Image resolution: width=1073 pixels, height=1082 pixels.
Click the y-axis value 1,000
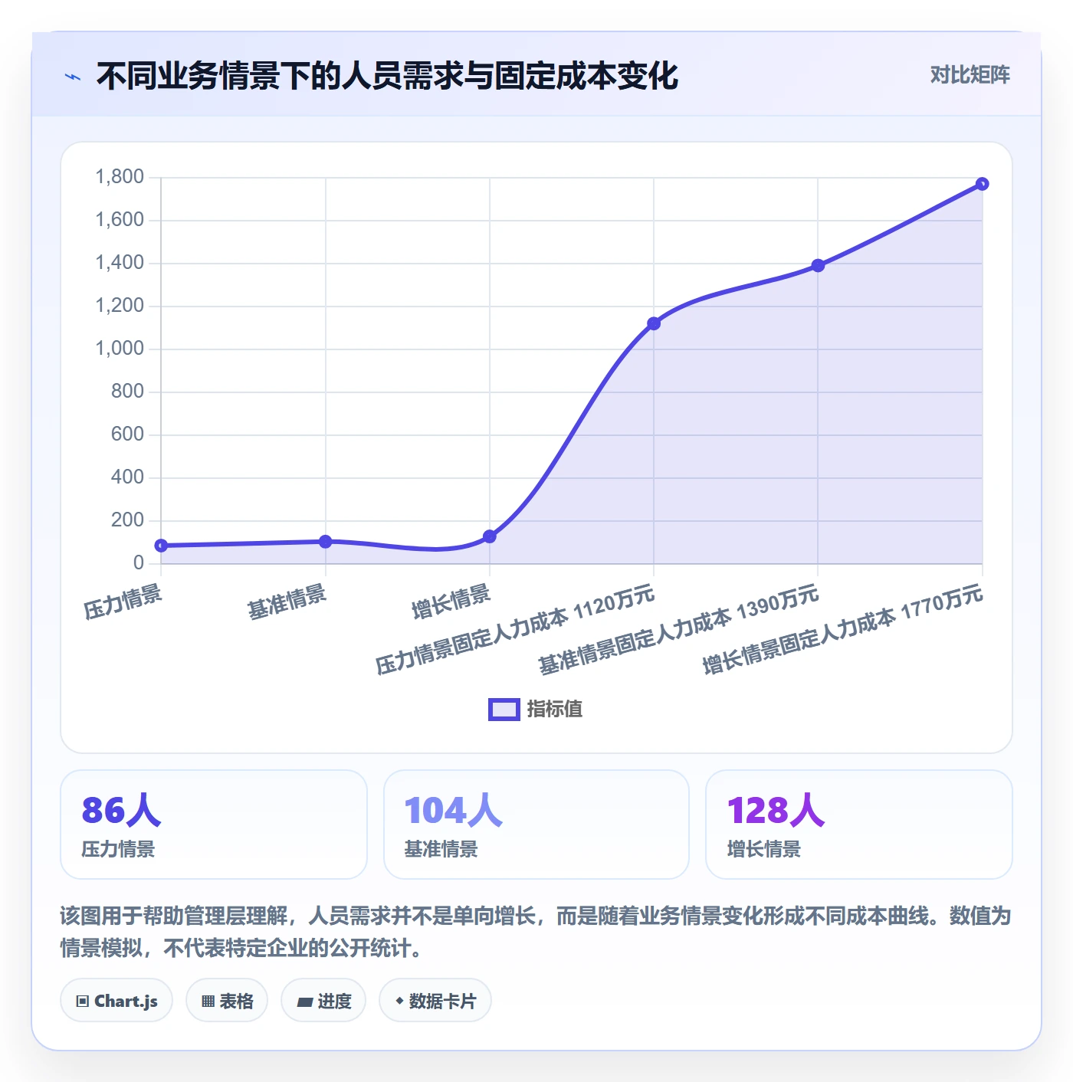coord(120,349)
